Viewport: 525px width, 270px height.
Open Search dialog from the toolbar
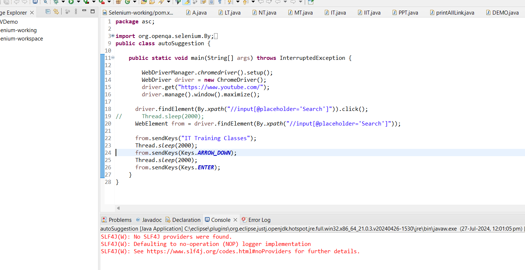[x=46, y=2]
